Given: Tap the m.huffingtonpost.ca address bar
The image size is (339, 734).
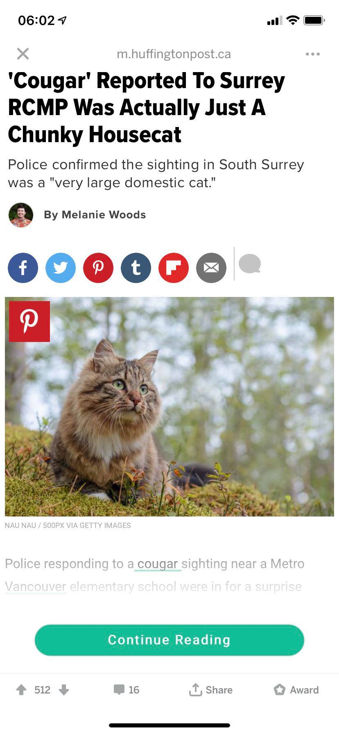Looking at the screenshot, I should (174, 54).
